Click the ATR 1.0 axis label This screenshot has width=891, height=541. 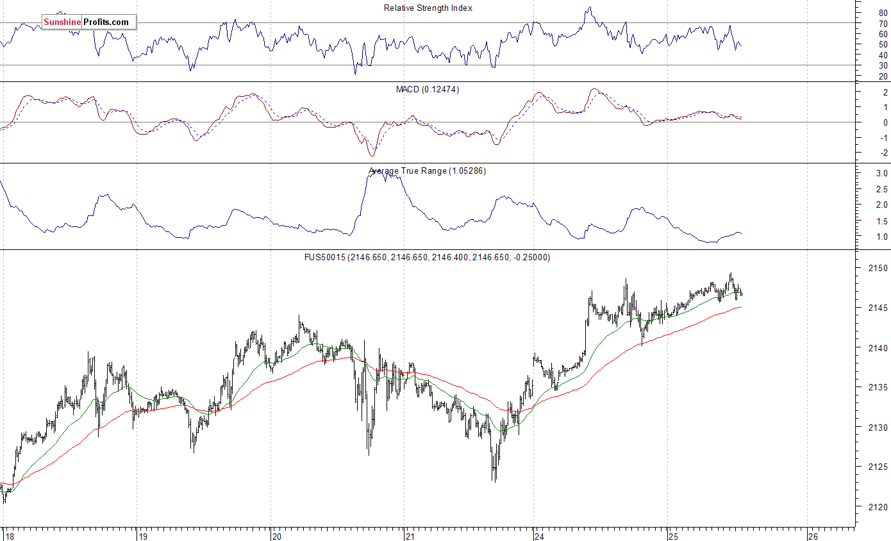pos(882,237)
